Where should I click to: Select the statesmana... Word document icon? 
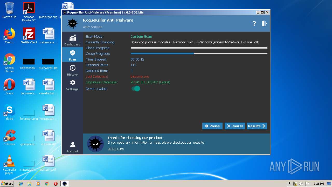[x=48, y=36]
